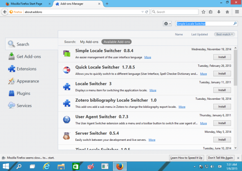Install Simple Locale Switcher 0.8.4
The width and height of the screenshot is (242, 171).
click(x=222, y=57)
